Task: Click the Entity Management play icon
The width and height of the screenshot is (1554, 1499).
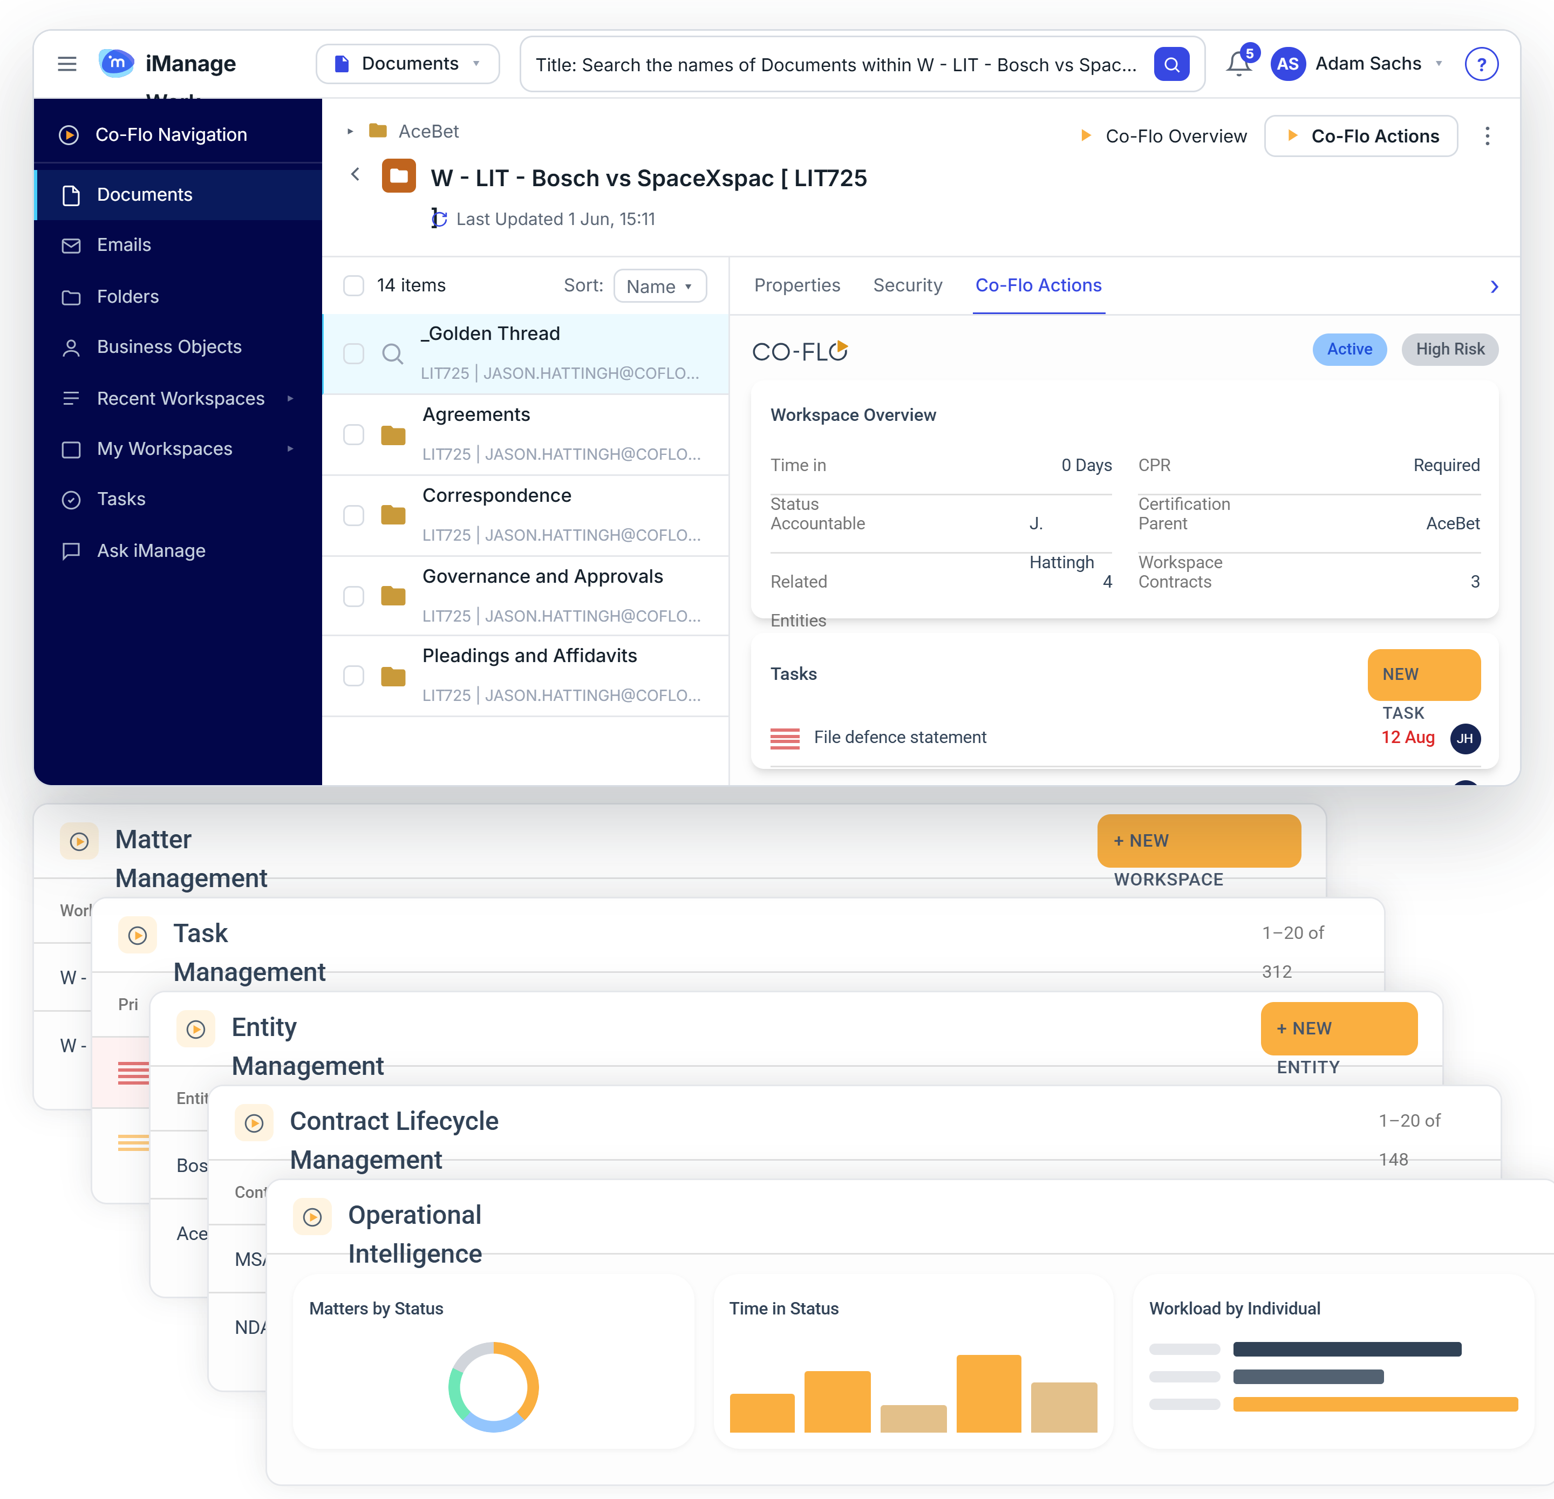Action: coord(196,1029)
